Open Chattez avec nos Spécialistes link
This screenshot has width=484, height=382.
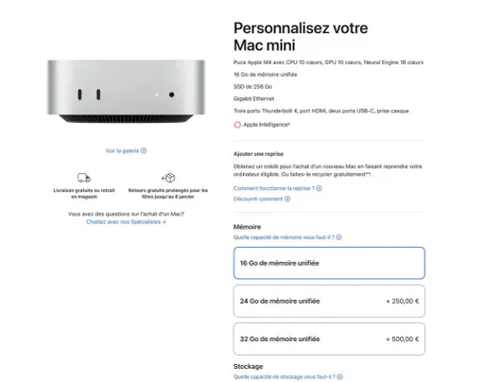coord(126,222)
